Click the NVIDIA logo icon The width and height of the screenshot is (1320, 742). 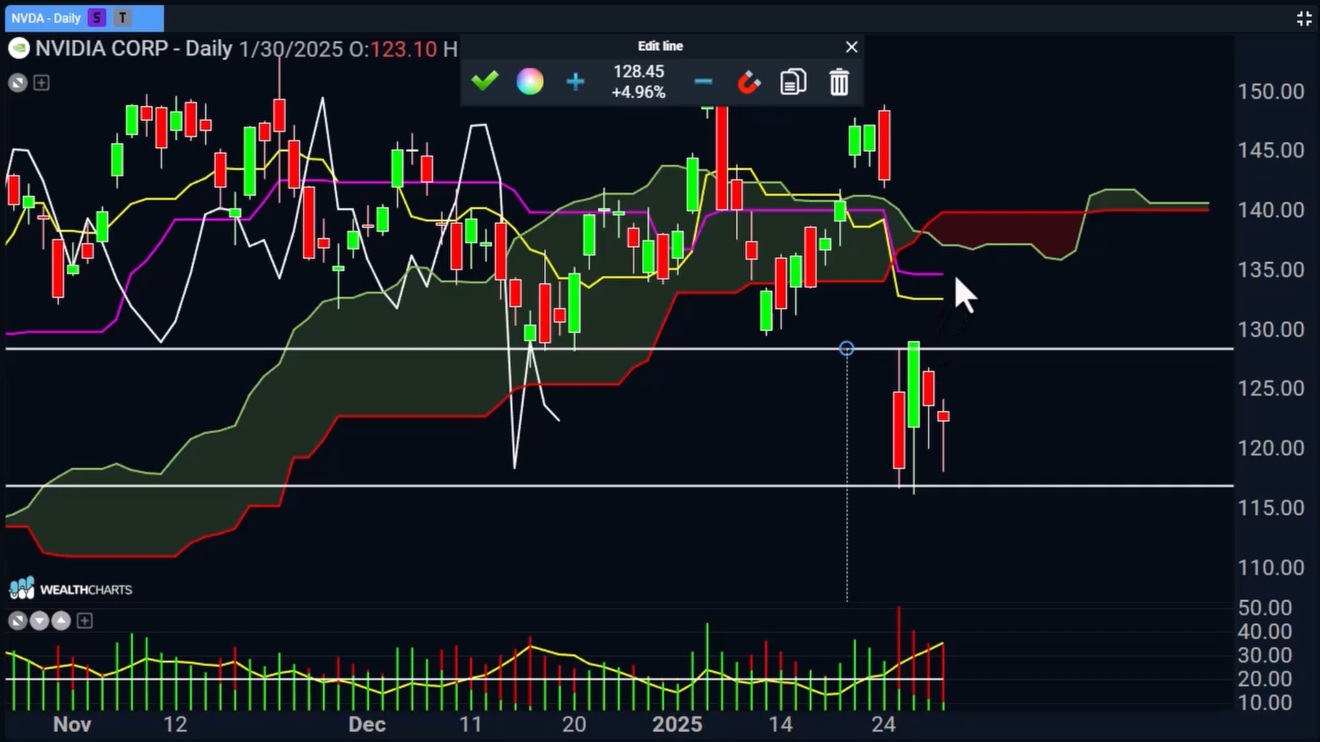point(19,49)
